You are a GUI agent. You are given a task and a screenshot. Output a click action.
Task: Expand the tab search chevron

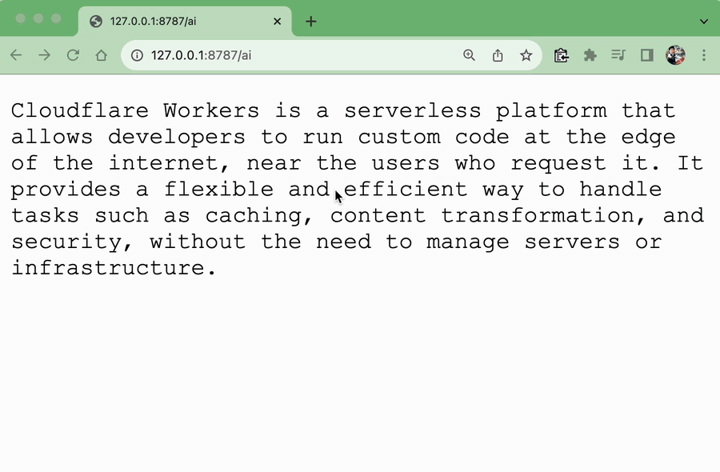tap(704, 21)
